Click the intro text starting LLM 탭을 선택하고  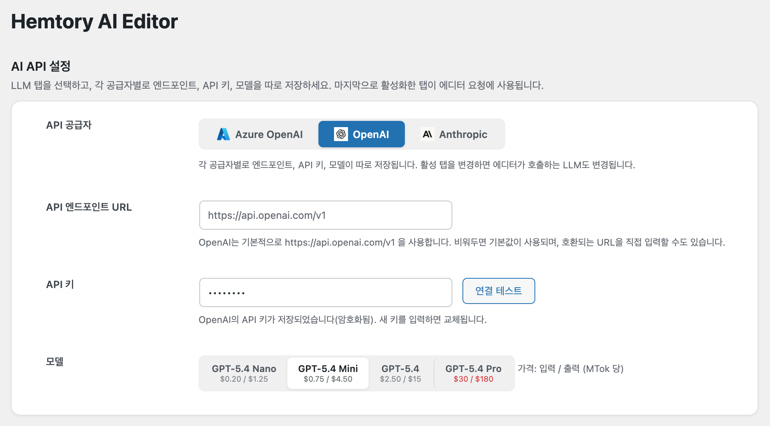pos(277,86)
